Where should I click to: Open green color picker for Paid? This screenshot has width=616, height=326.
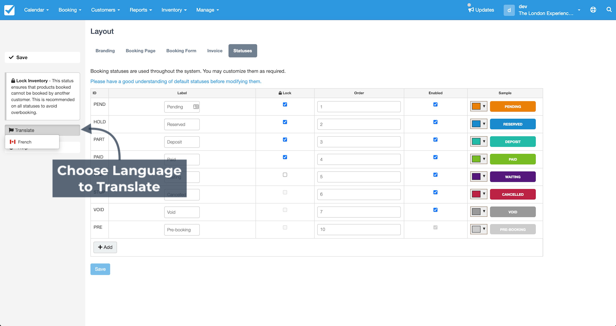[x=479, y=159]
